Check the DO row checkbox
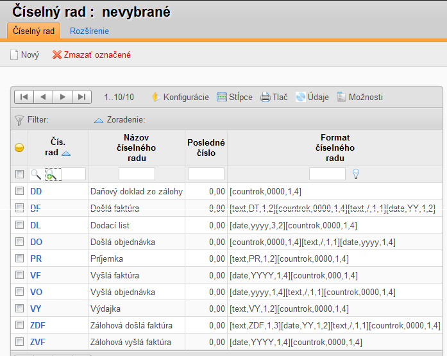This screenshot has width=447, height=356. point(19,241)
